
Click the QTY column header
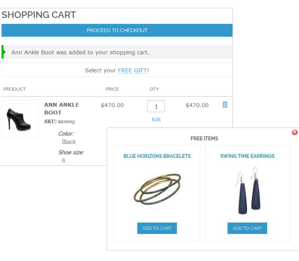[x=155, y=89]
